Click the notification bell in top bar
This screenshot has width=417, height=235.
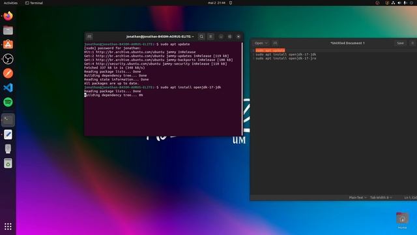pyautogui.click(x=231, y=3)
